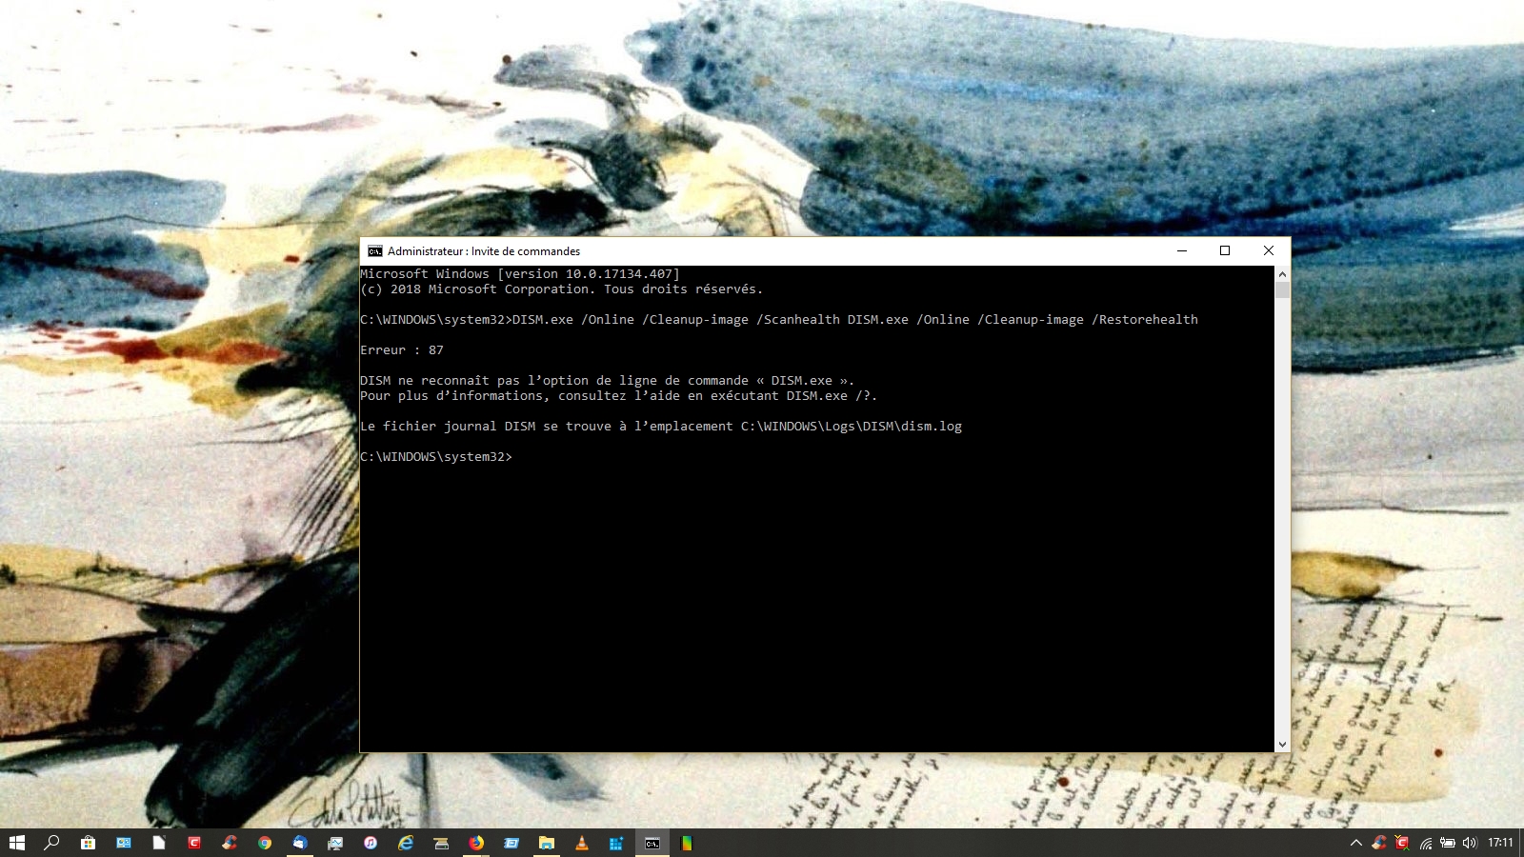Click the 'Microsoft Windows [version 10.0.17134.407]' line
The image size is (1524, 857).
point(520,274)
